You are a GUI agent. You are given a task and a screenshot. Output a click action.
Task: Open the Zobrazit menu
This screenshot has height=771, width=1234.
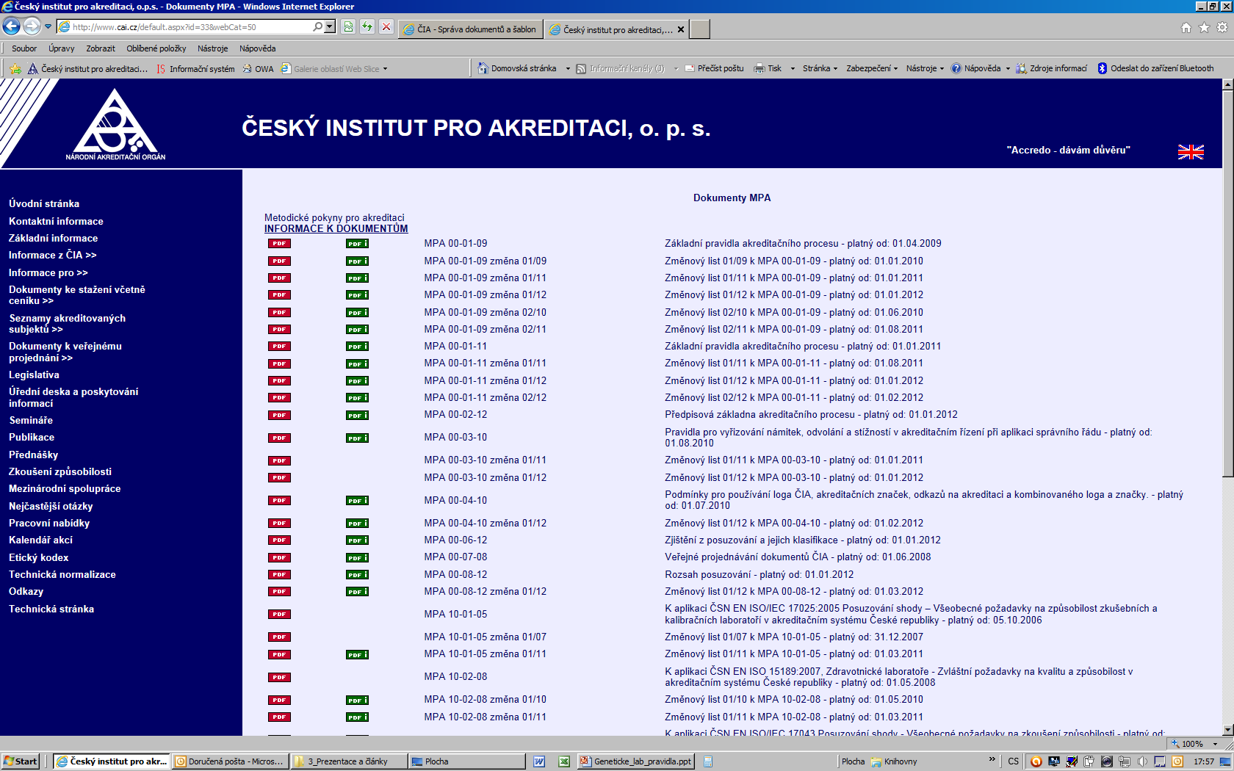[101, 48]
